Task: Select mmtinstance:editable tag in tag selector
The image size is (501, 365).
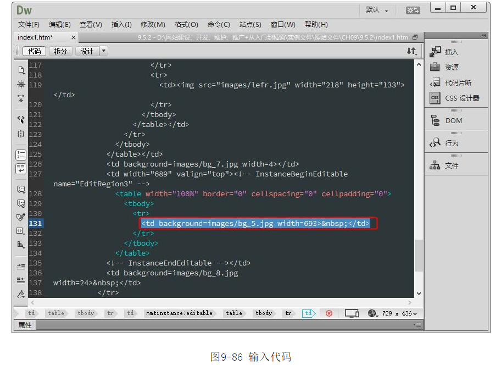Action: (x=179, y=313)
